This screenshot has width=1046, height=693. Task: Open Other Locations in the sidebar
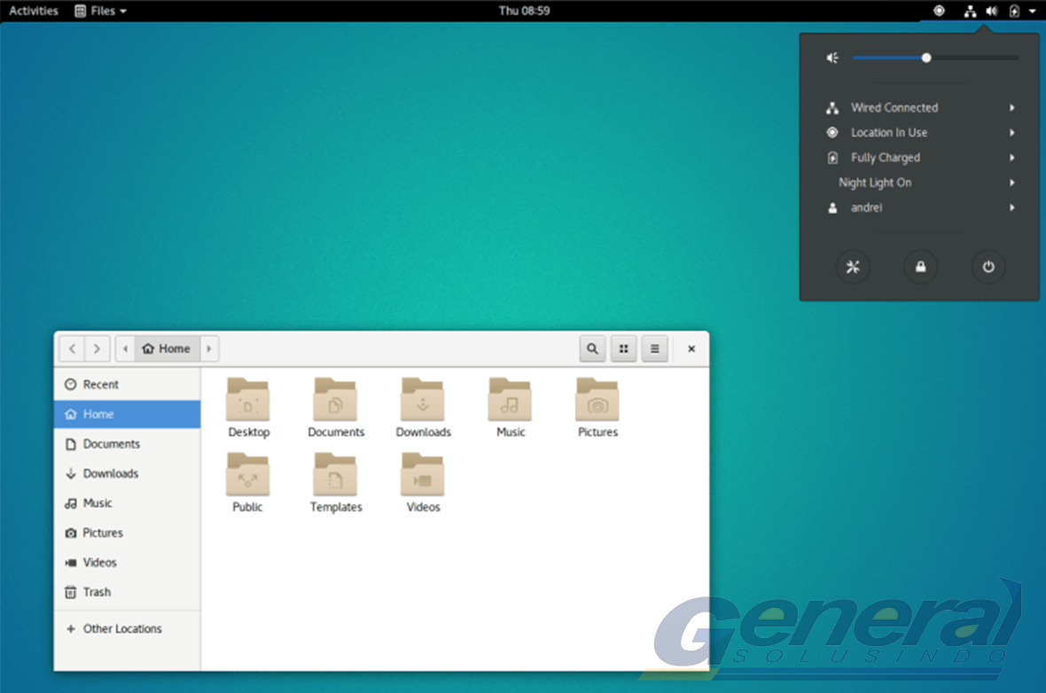pyautogui.click(x=127, y=628)
